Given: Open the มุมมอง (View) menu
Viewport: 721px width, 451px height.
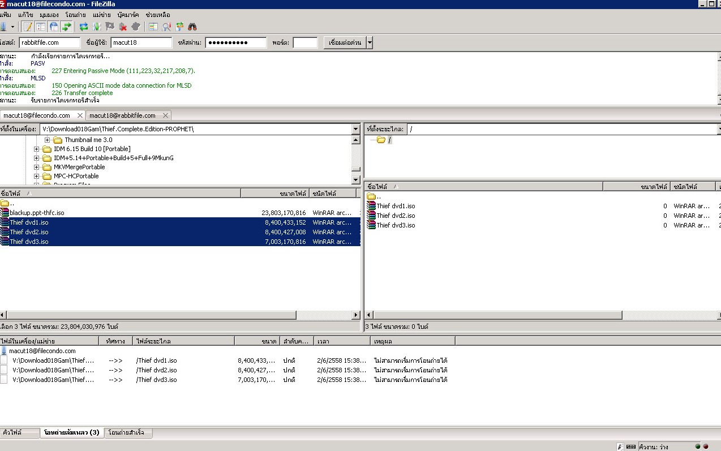Looking at the screenshot, I should click(x=50, y=14).
